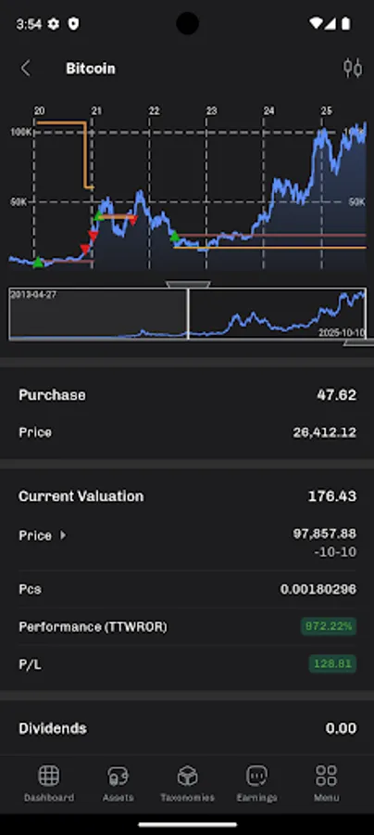This screenshot has height=835, width=374.
Task: Open the Taxonomies tab
Action: [188, 783]
